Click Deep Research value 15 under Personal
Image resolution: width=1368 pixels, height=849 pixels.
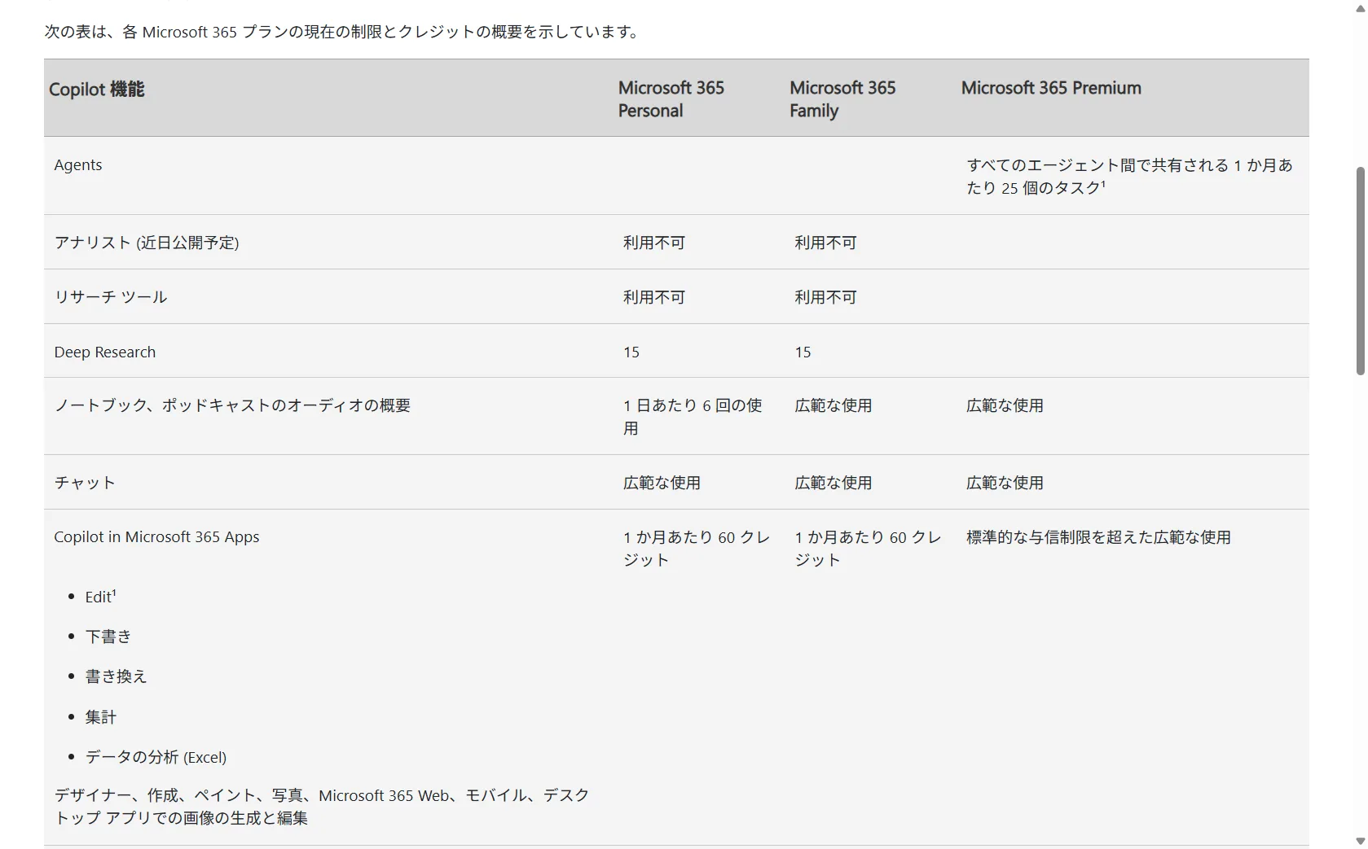[631, 352]
